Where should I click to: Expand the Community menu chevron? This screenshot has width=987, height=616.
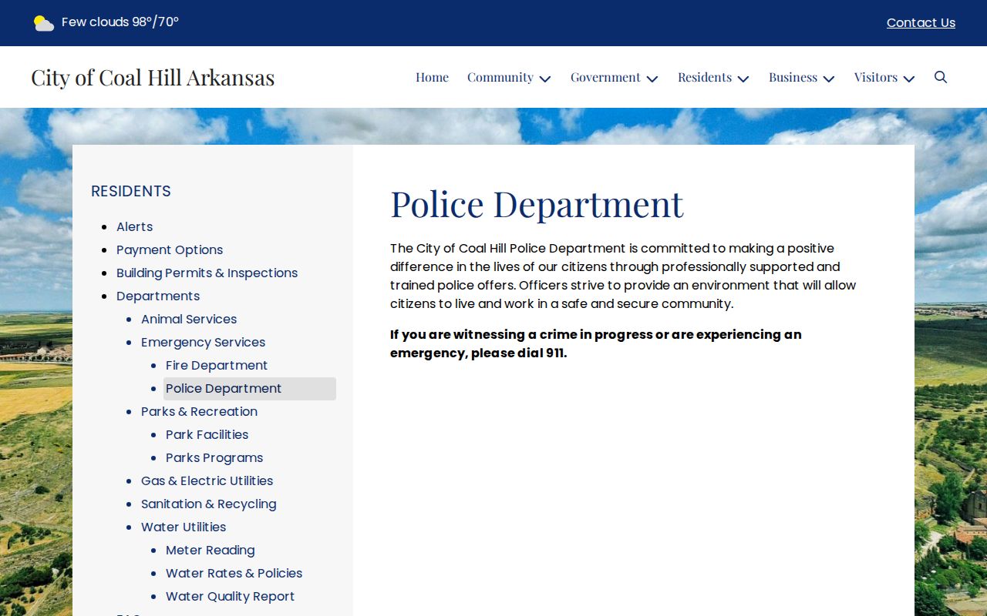545,79
